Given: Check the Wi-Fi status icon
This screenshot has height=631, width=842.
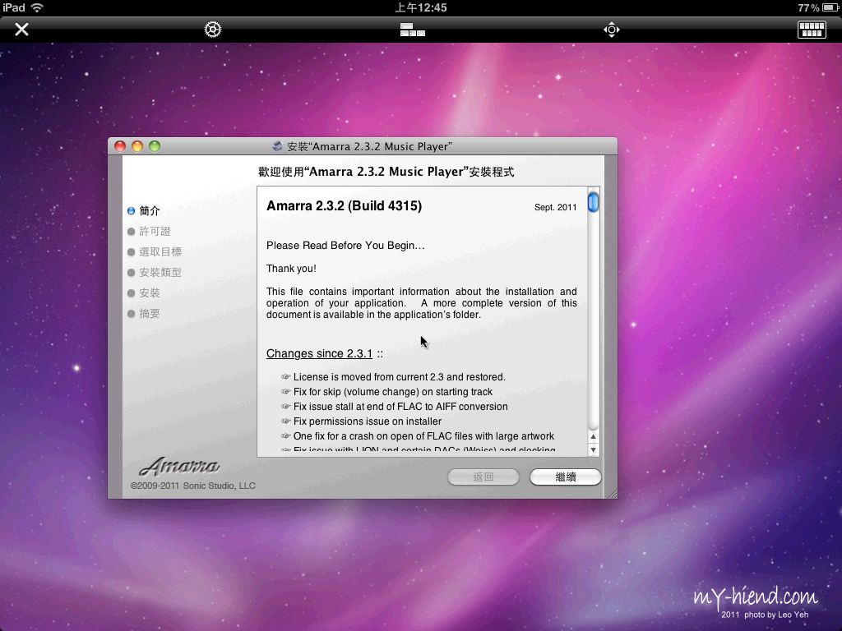Looking at the screenshot, I should [x=37, y=7].
